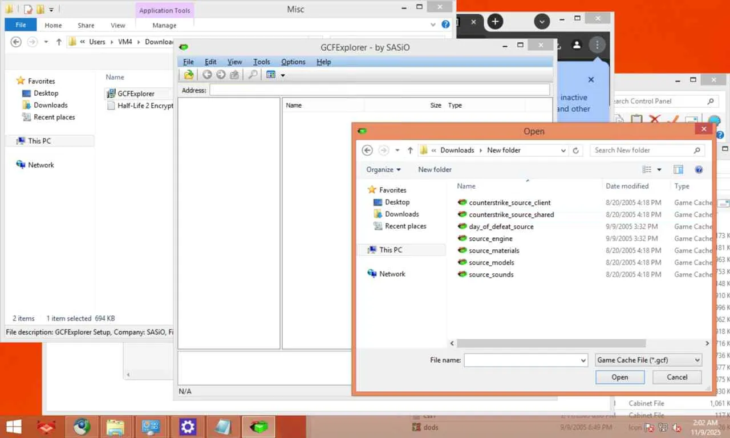The image size is (730, 438).
Task: Open the view options arrow in Open dialog
Action: 659,169
